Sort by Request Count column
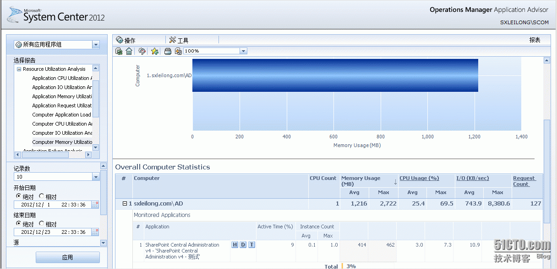Image resolution: width=557 pixels, height=269 pixels. [x=524, y=181]
